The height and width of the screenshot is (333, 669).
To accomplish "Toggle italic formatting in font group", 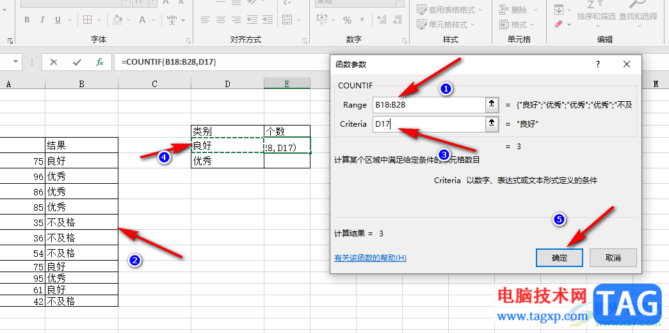I will point(42,20).
